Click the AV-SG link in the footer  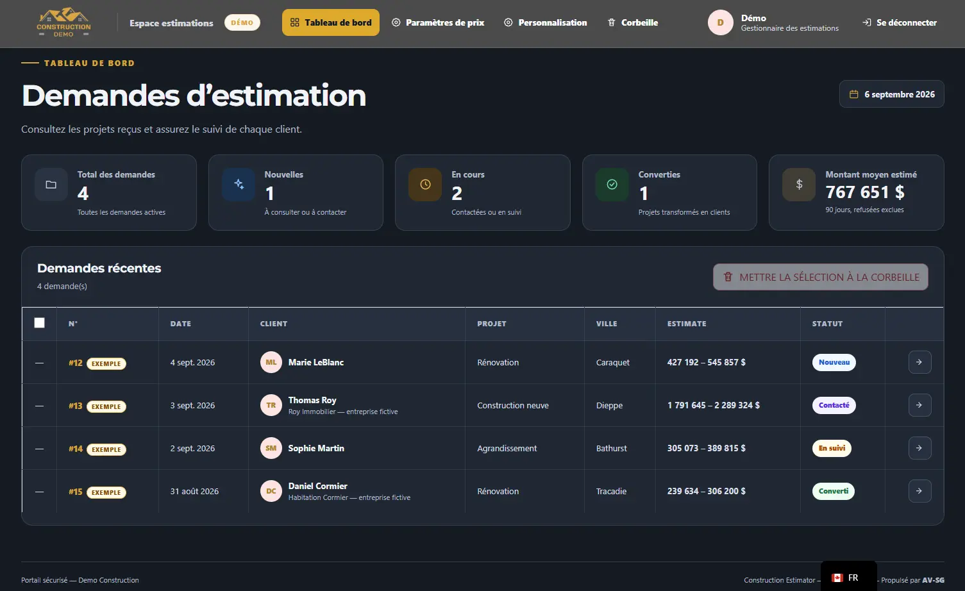tap(933, 580)
